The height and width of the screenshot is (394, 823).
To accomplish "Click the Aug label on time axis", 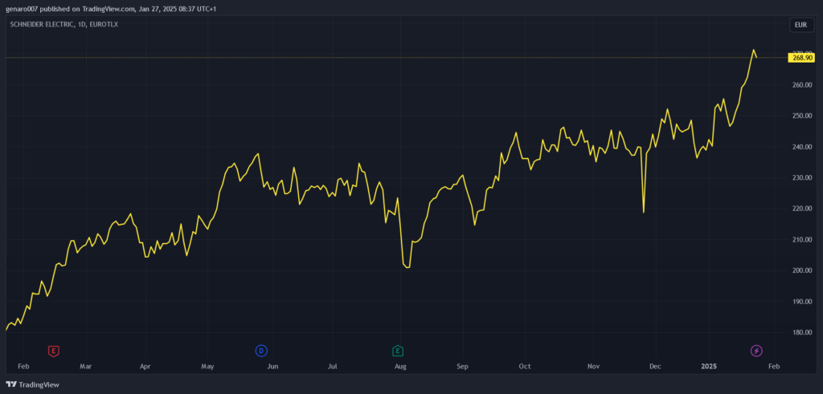I will pyautogui.click(x=401, y=366).
